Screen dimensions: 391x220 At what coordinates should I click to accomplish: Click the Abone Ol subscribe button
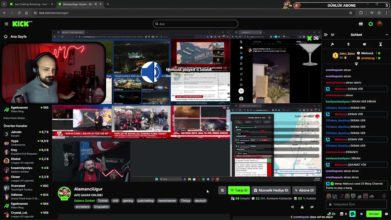point(304,190)
